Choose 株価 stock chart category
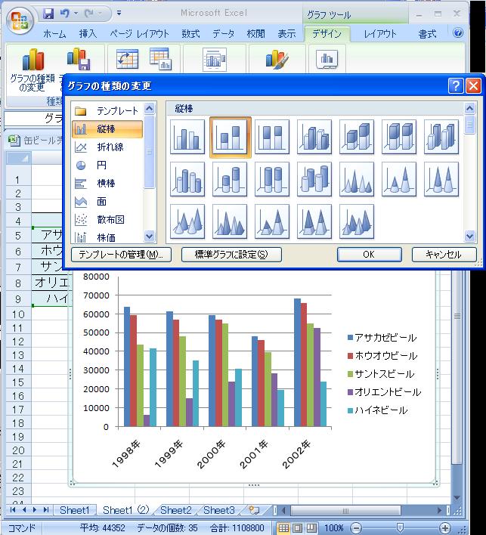Screen dimensions: 486x535 [x=107, y=237]
